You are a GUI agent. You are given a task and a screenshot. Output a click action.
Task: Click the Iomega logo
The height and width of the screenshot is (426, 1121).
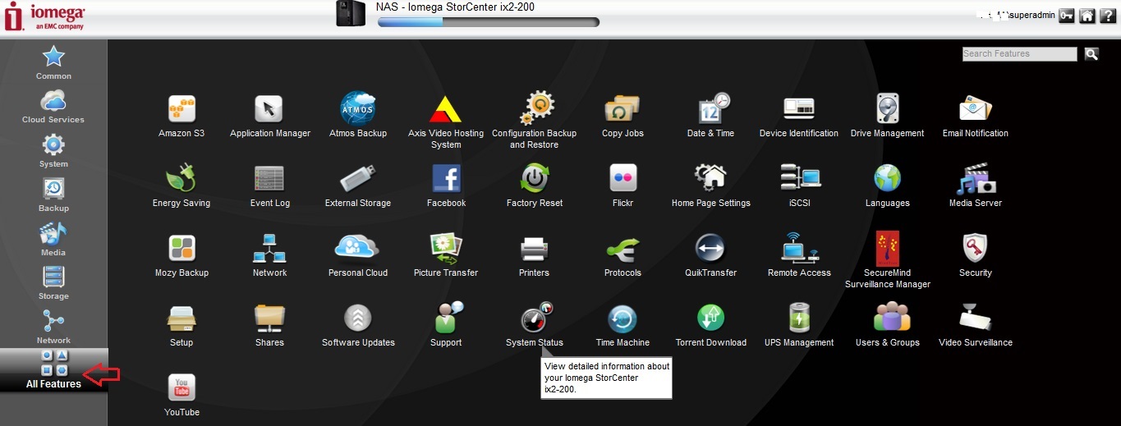tap(45, 16)
